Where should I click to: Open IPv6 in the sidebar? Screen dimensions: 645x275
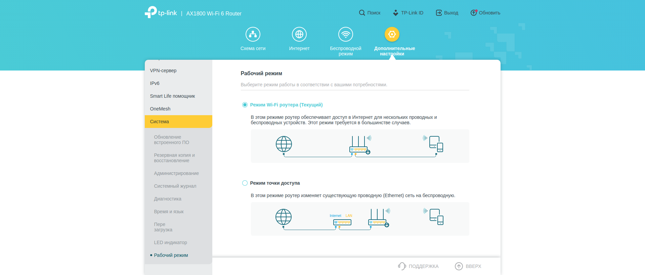pos(155,83)
